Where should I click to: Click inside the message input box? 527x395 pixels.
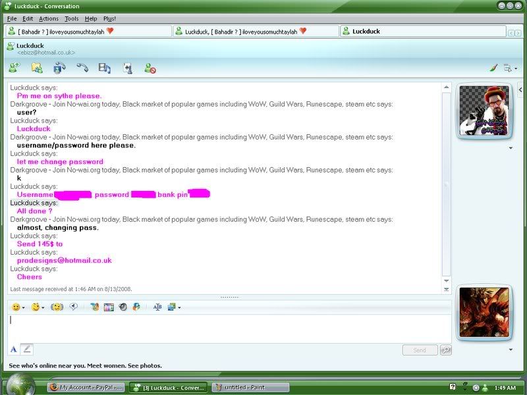pyautogui.click(x=229, y=329)
